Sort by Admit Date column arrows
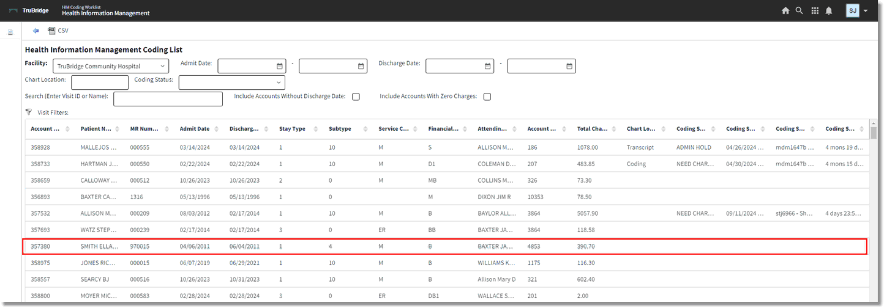 216,129
